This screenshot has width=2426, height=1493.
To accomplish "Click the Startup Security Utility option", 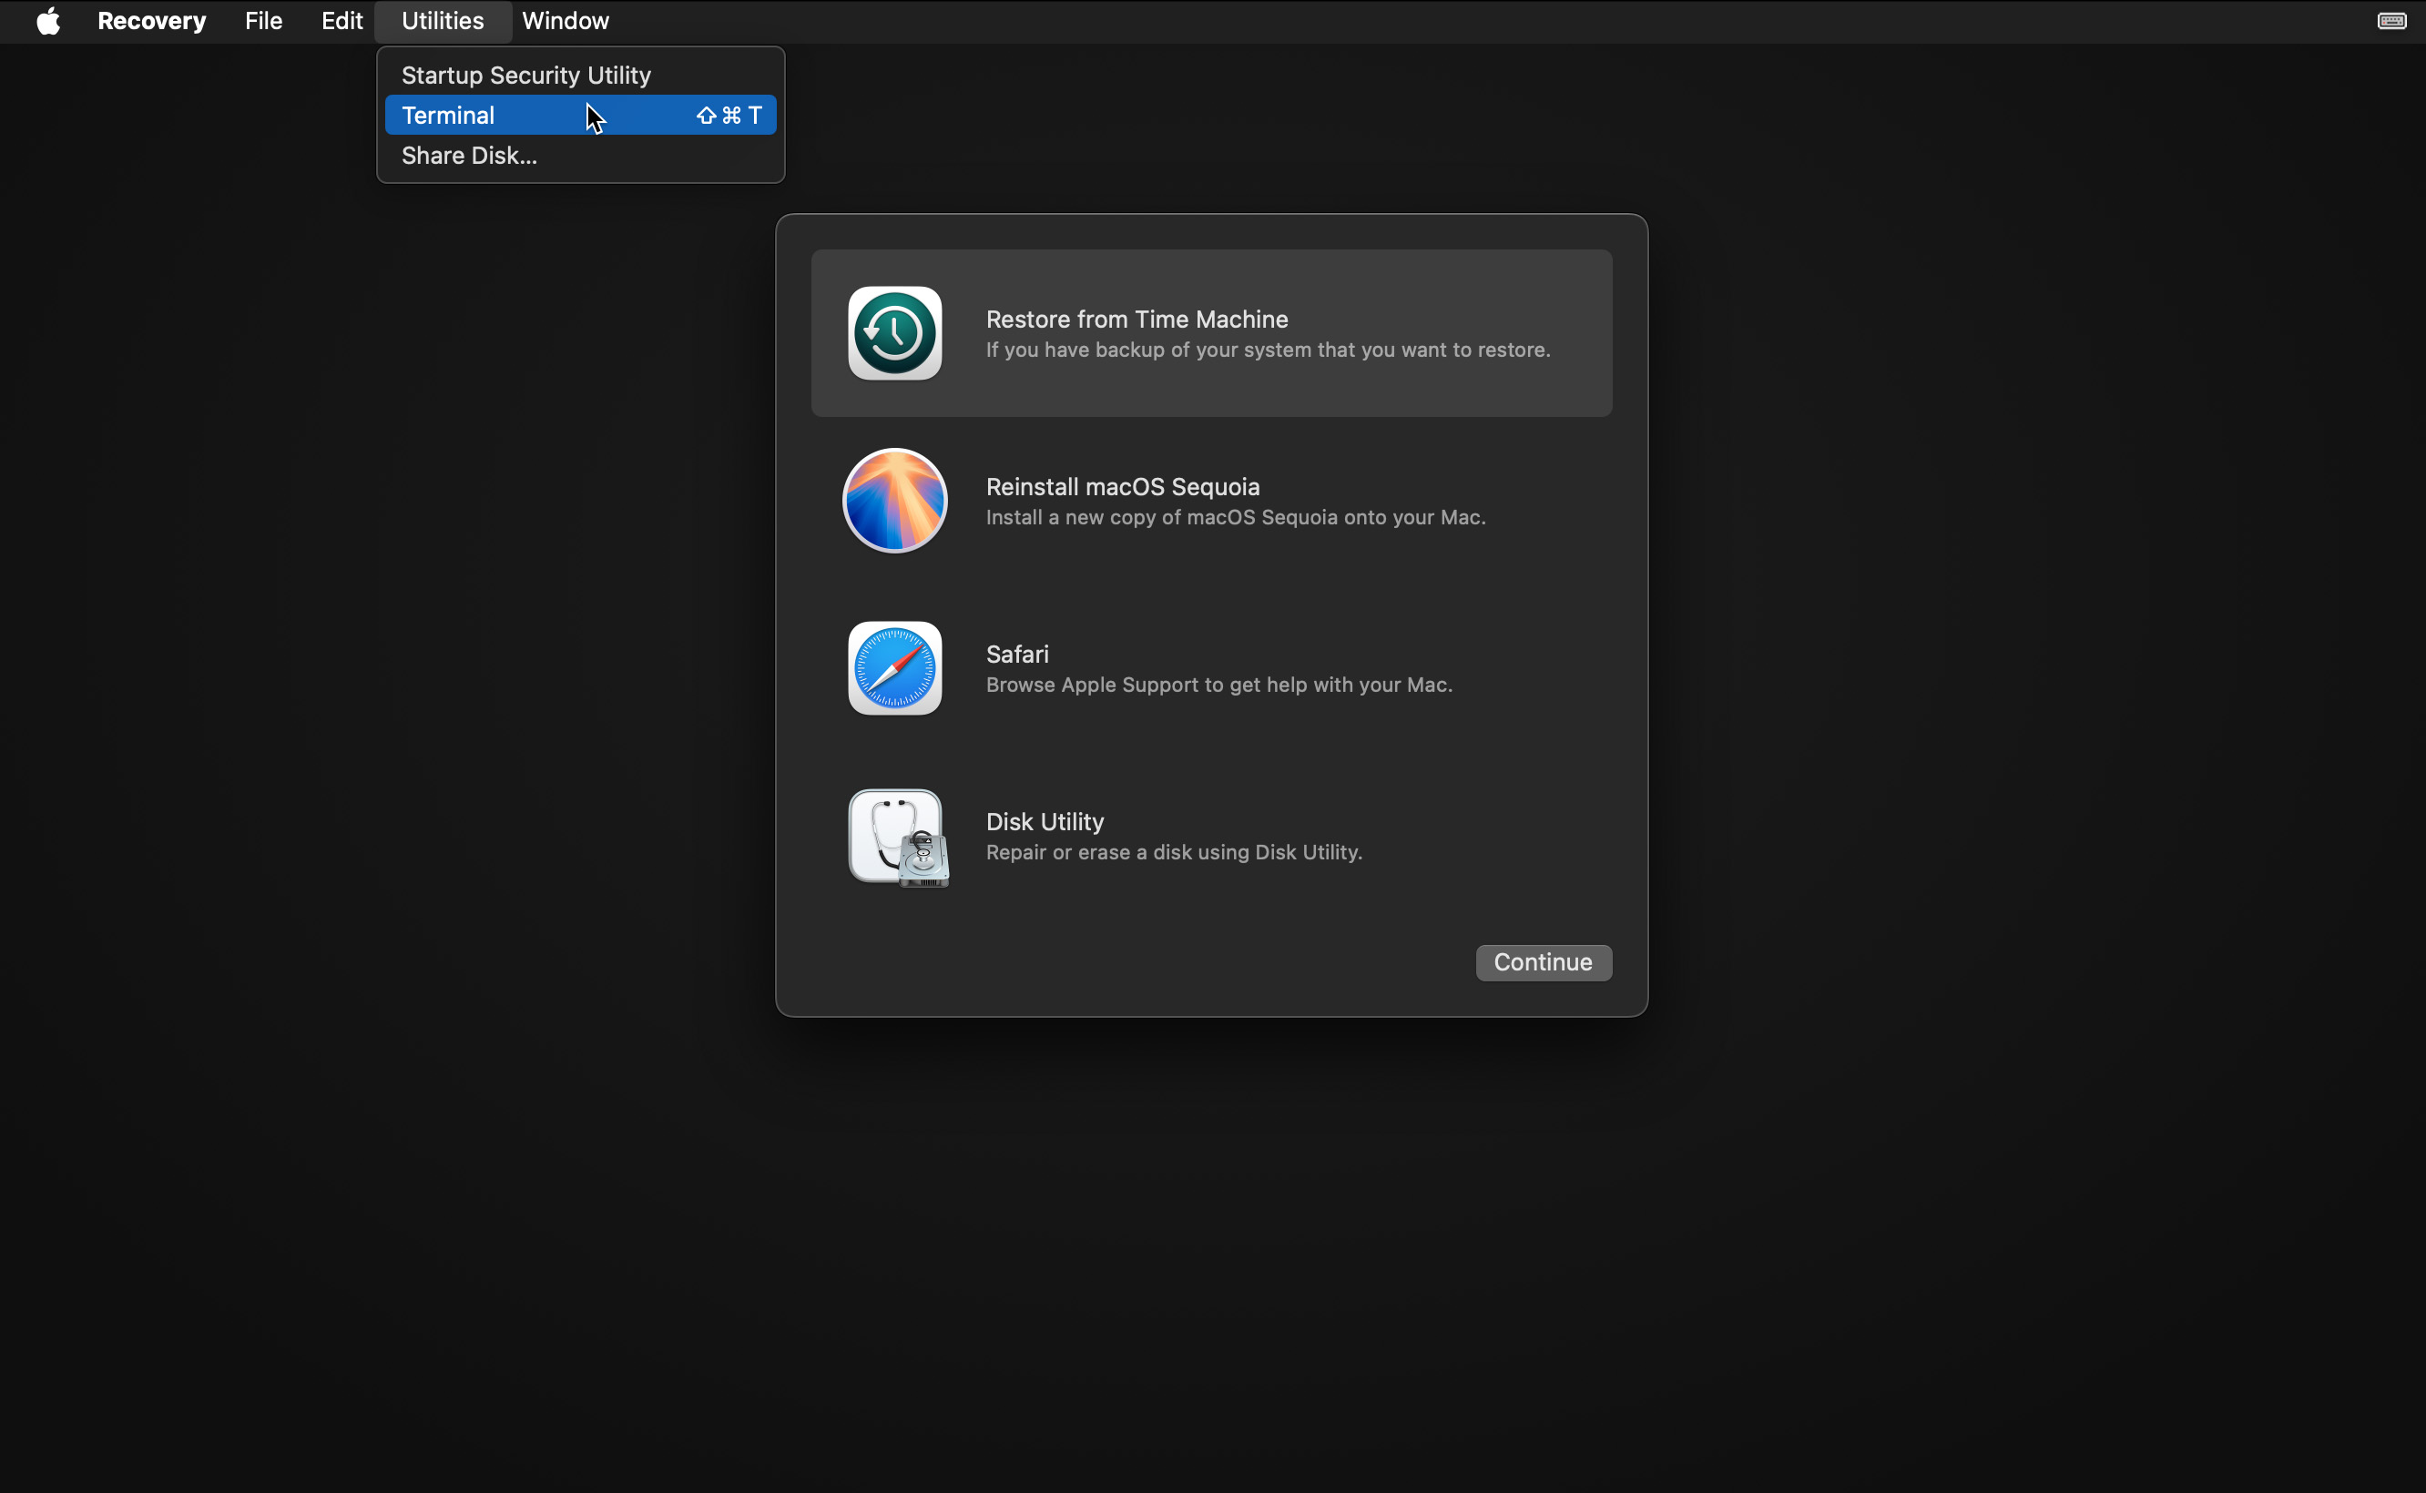I will 525,75.
